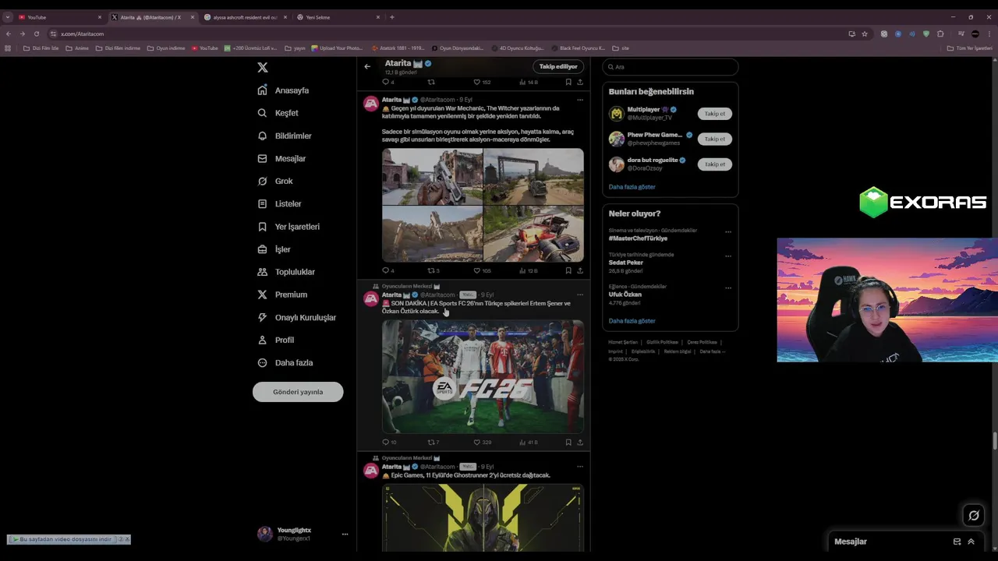Viewport: 998px width, 561px height.
Task: Go back with the profile header arrow
Action: pyautogui.click(x=367, y=66)
